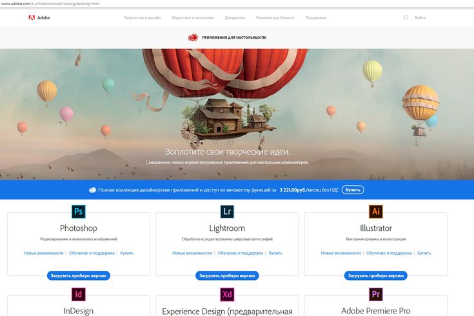Click the Illustrator Ai icon
This screenshot has width=474, height=316.
click(376, 212)
